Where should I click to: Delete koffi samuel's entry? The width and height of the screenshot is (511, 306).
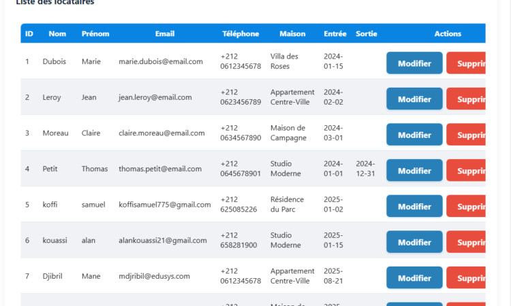[x=467, y=207]
